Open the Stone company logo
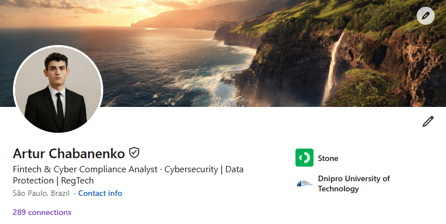The height and width of the screenshot is (224, 446). (304, 158)
